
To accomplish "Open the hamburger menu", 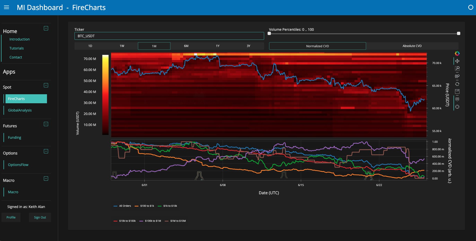I will coord(6,7).
